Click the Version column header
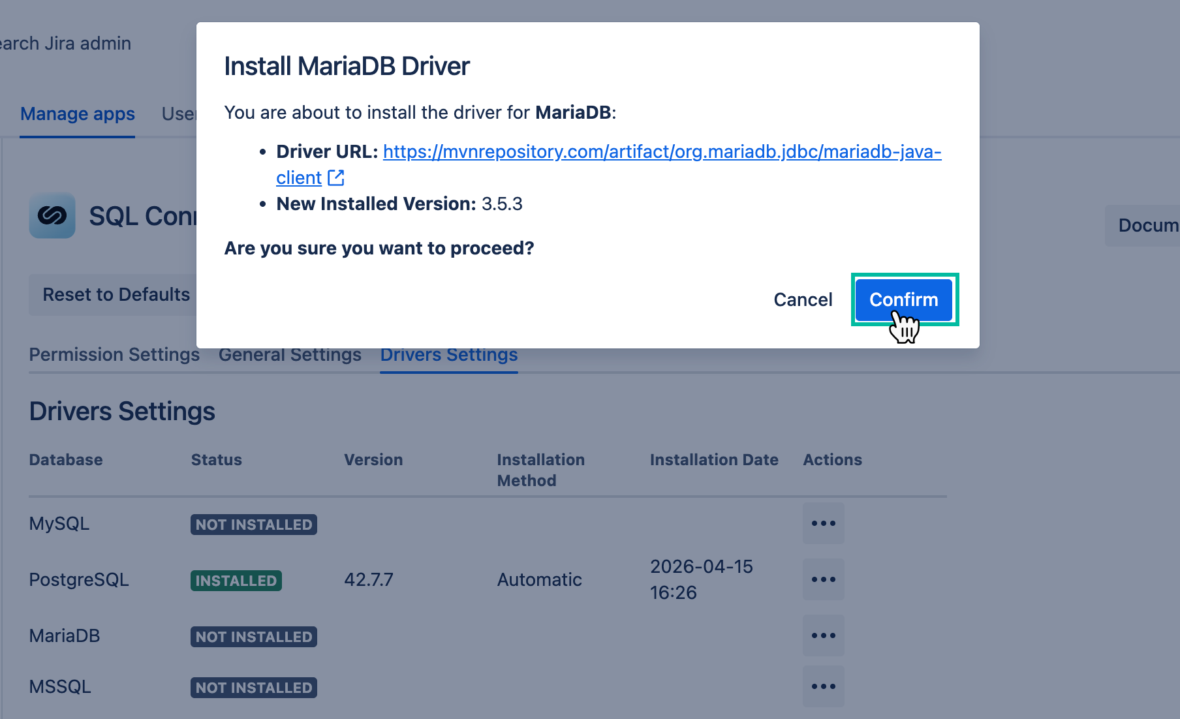The width and height of the screenshot is (1180, 719). (x=373, y=459)
